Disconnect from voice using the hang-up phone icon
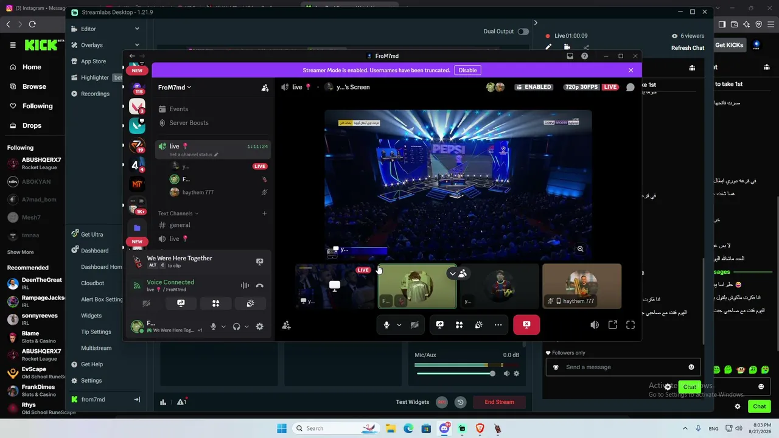The image size is (779, 438). 260,285
